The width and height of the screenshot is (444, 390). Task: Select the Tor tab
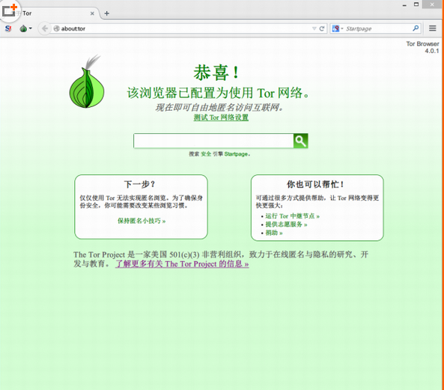pyautogui.click(x=54, y=13)
